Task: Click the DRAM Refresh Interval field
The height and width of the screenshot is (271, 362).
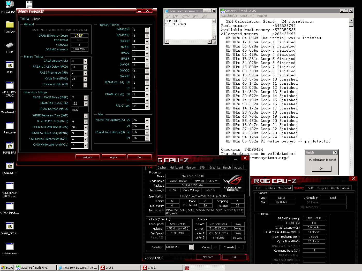Action: coord(80,110)
